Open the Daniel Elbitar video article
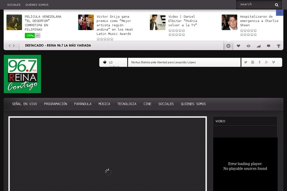 point(183,21)
